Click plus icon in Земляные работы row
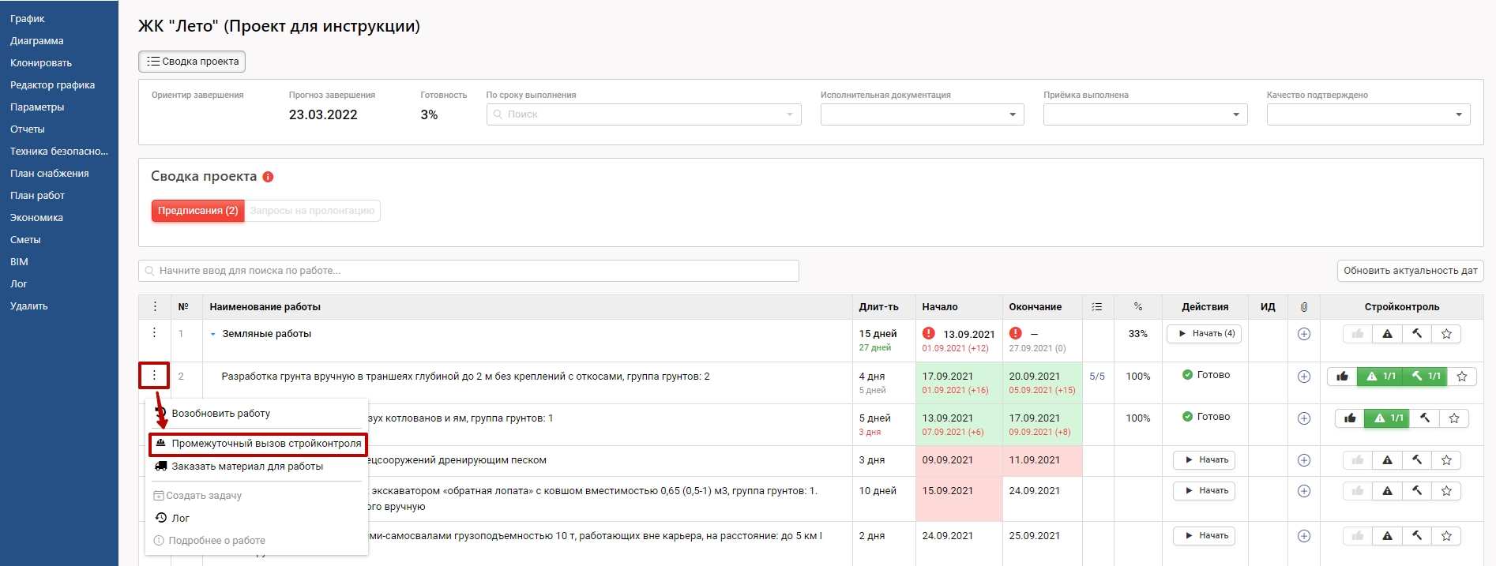This screenshot has width=1496, height=566. 1303,334
